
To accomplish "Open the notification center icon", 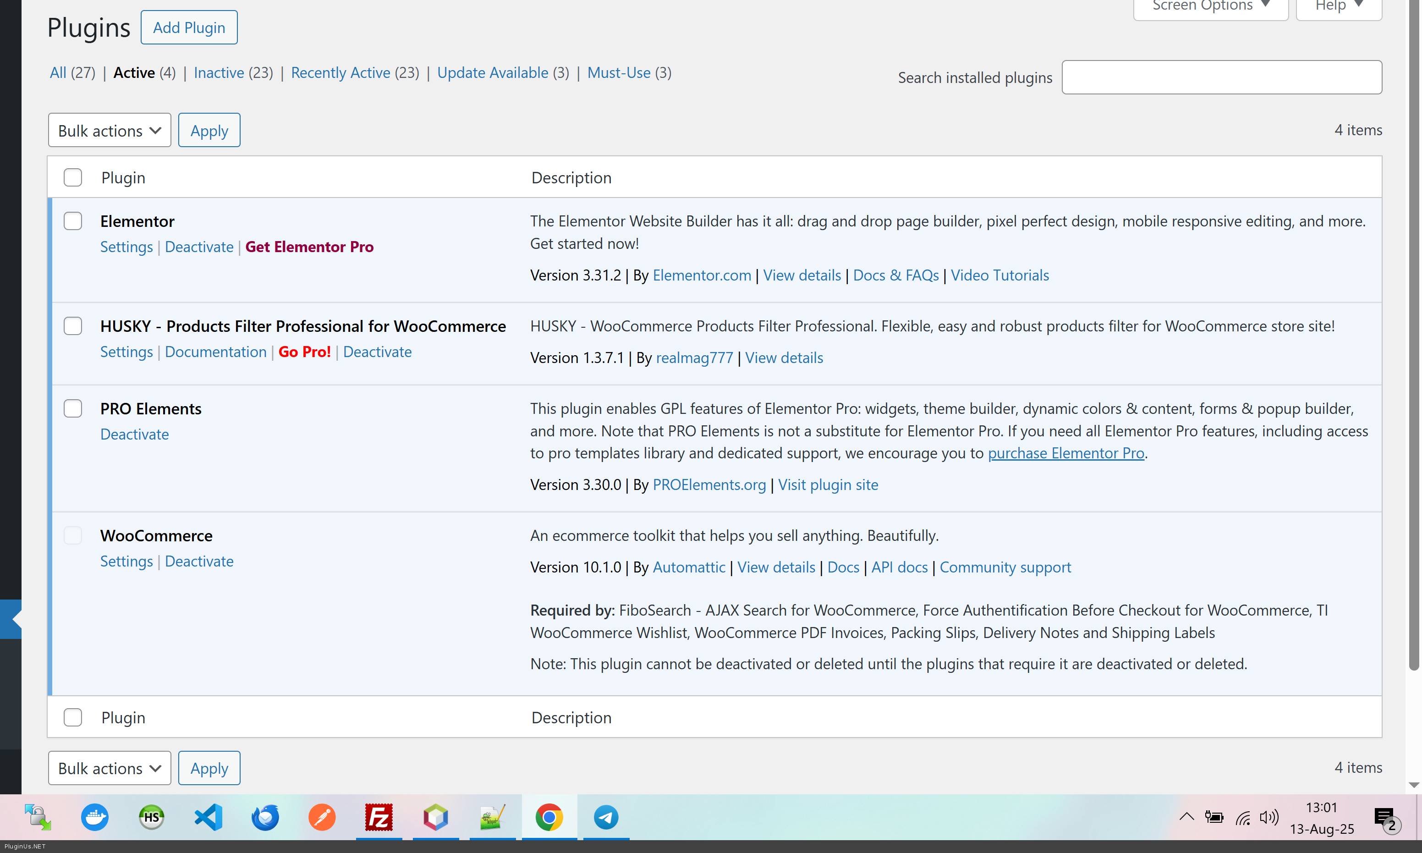I will click(x=1385, y=817).
